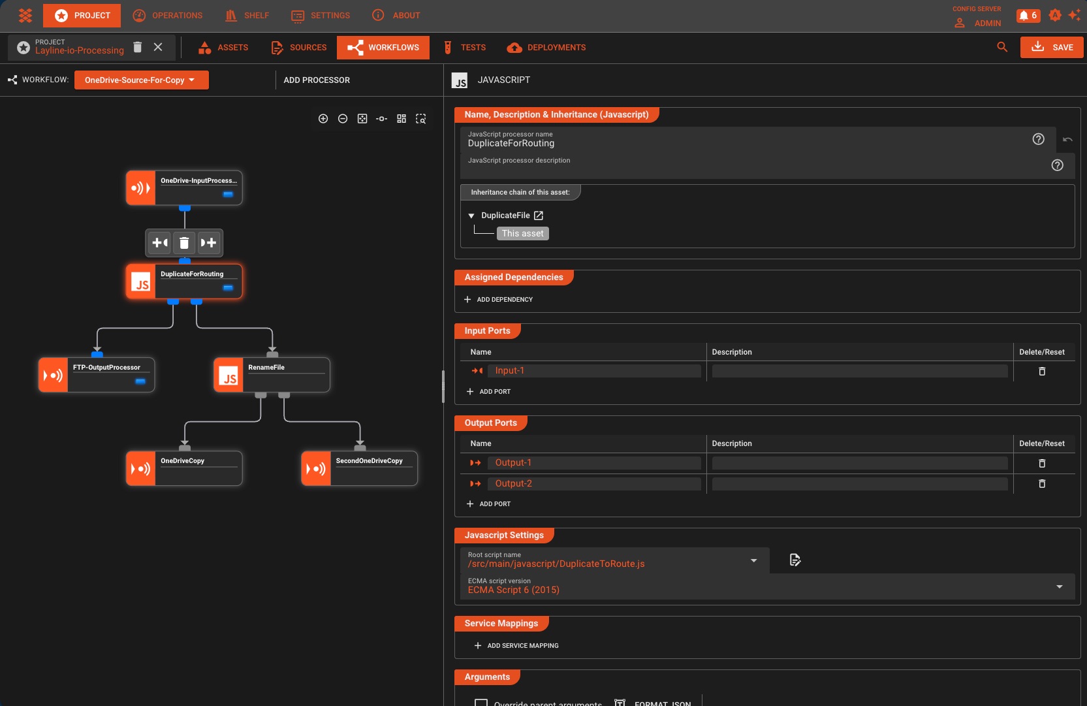Open the OPERATIONS menu

(x=168, y=15)
